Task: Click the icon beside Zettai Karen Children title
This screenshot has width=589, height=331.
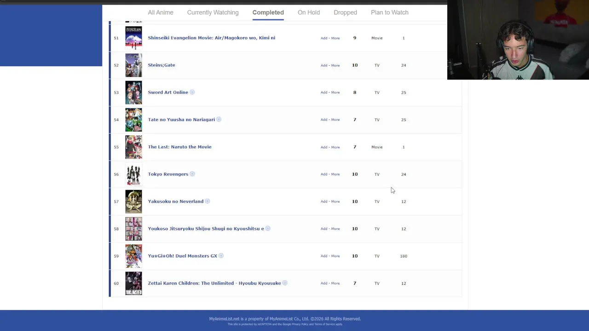Action: (x=285, y=283)
